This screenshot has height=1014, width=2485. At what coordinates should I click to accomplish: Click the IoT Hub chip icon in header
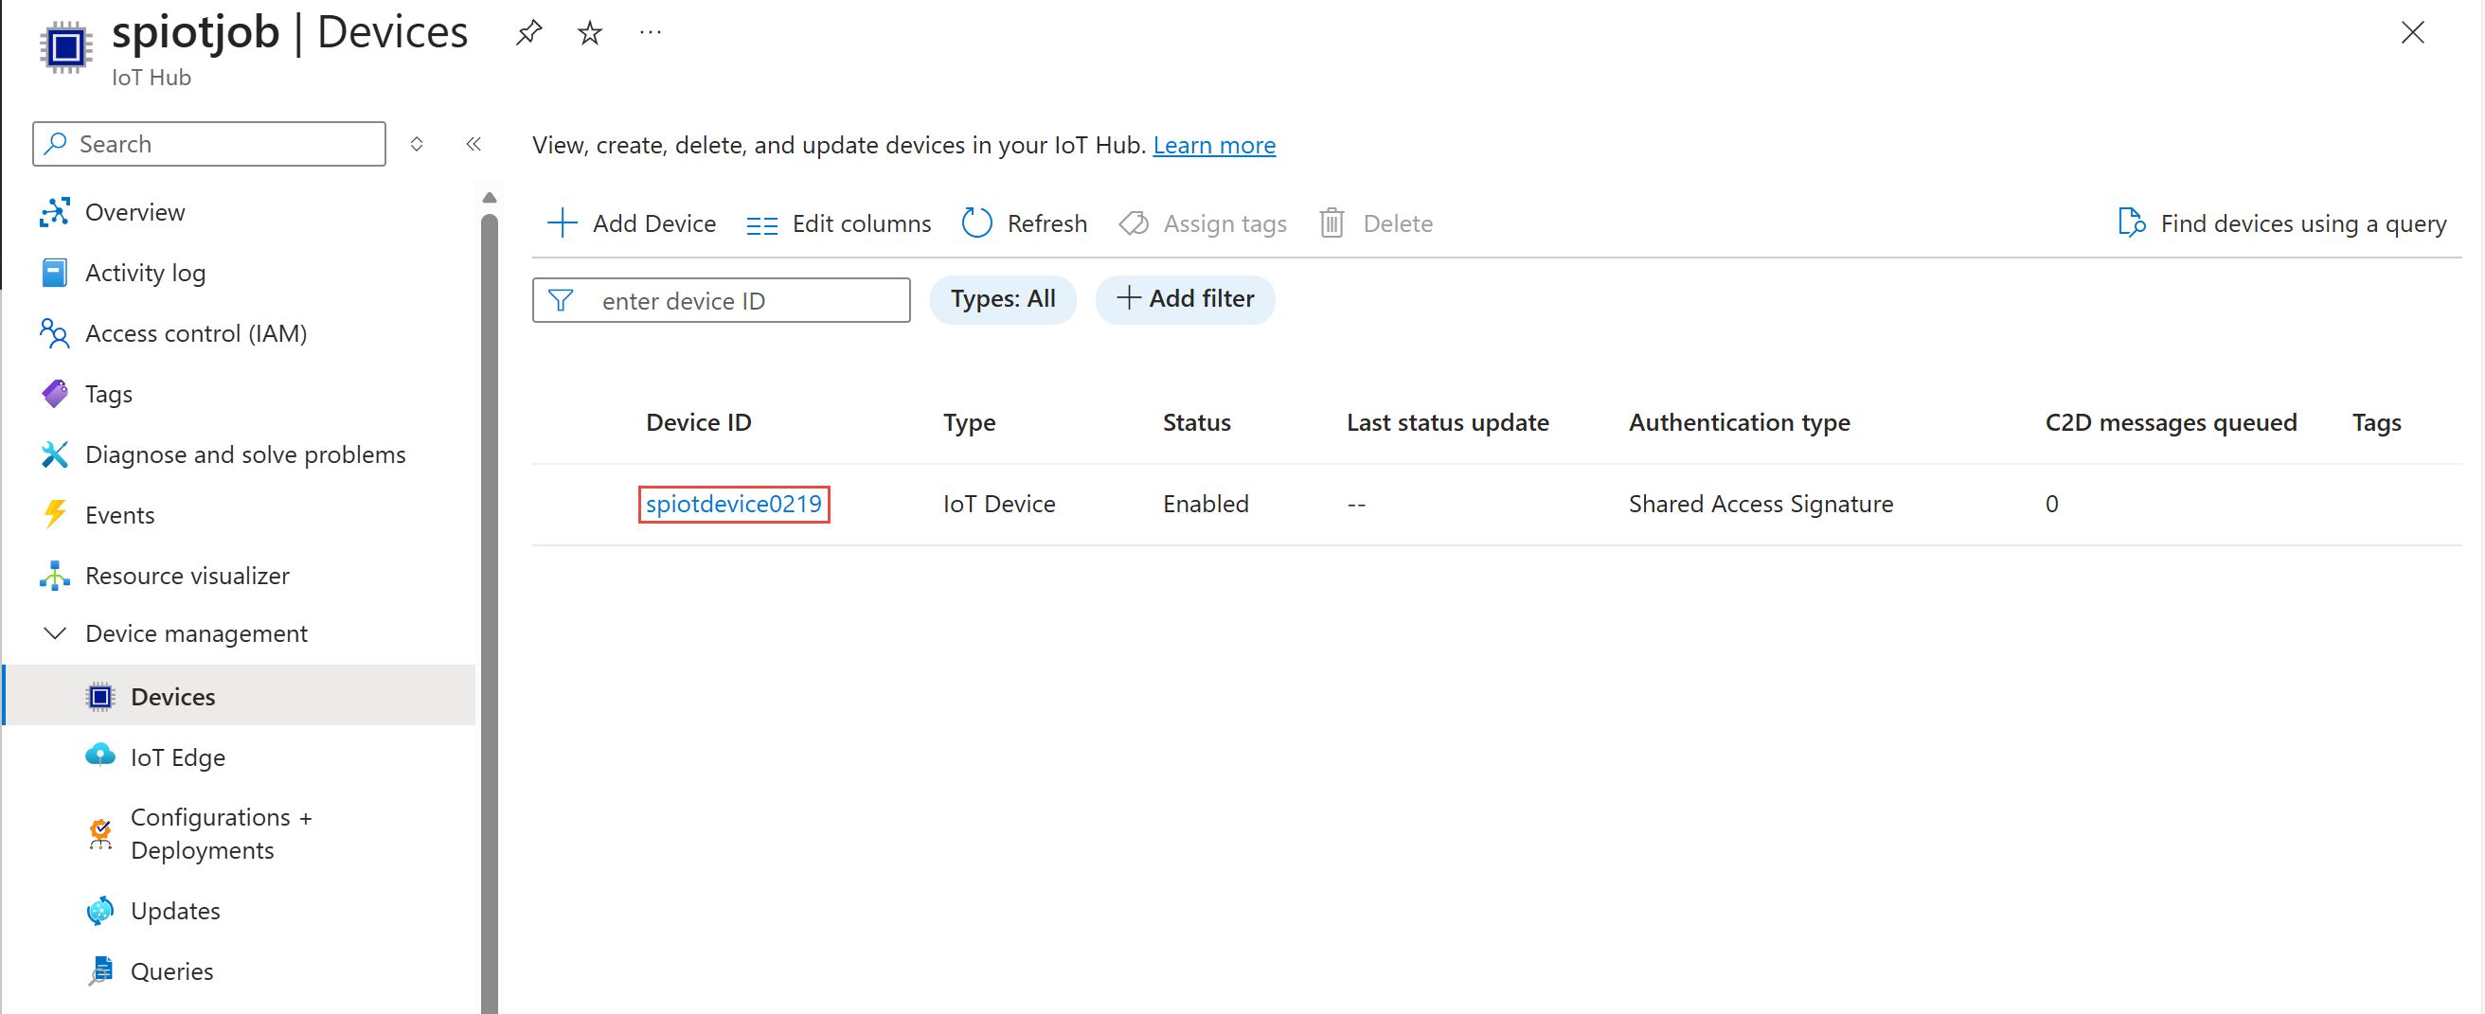click(65, 47)
